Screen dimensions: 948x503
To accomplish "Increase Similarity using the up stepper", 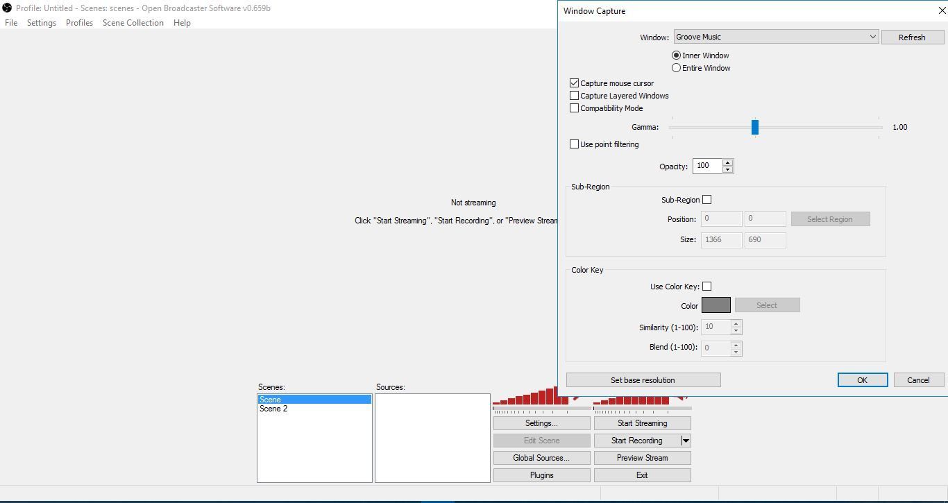I will tap(736, 323).
